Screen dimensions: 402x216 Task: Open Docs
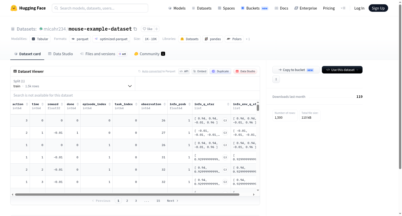pos(281,8)
